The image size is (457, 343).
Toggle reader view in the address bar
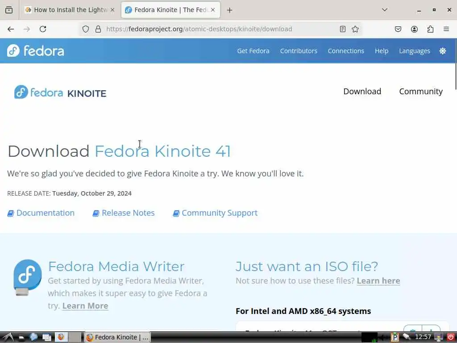click(342, 29)
